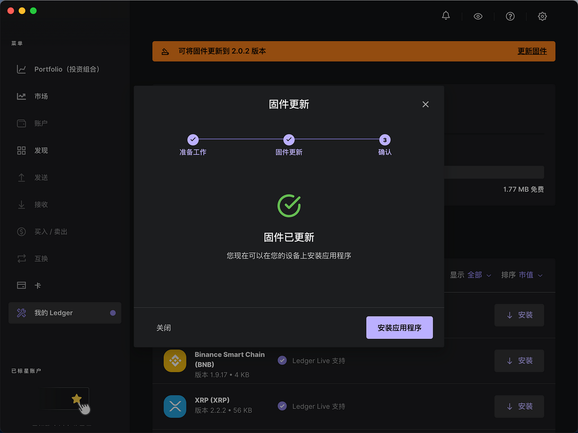This screenshot has height=433, width=578.
Task: Click BNB Ledger Live 支持 check badge
Action: pos(282,360)
